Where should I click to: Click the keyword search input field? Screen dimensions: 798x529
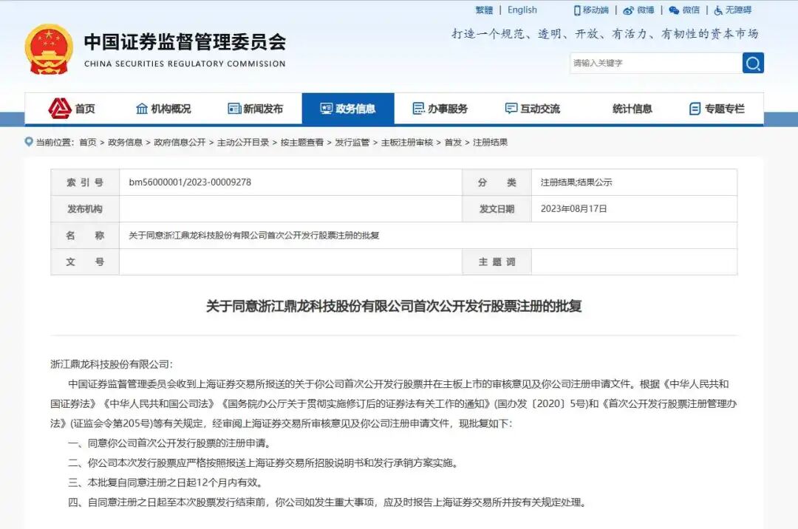point(654,63)
